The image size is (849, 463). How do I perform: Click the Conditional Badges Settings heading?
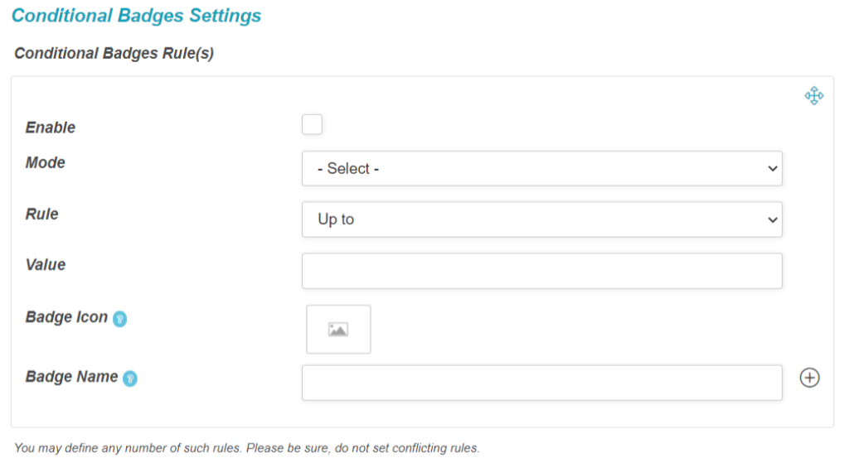pyautogui.click(x=137, y=16)
